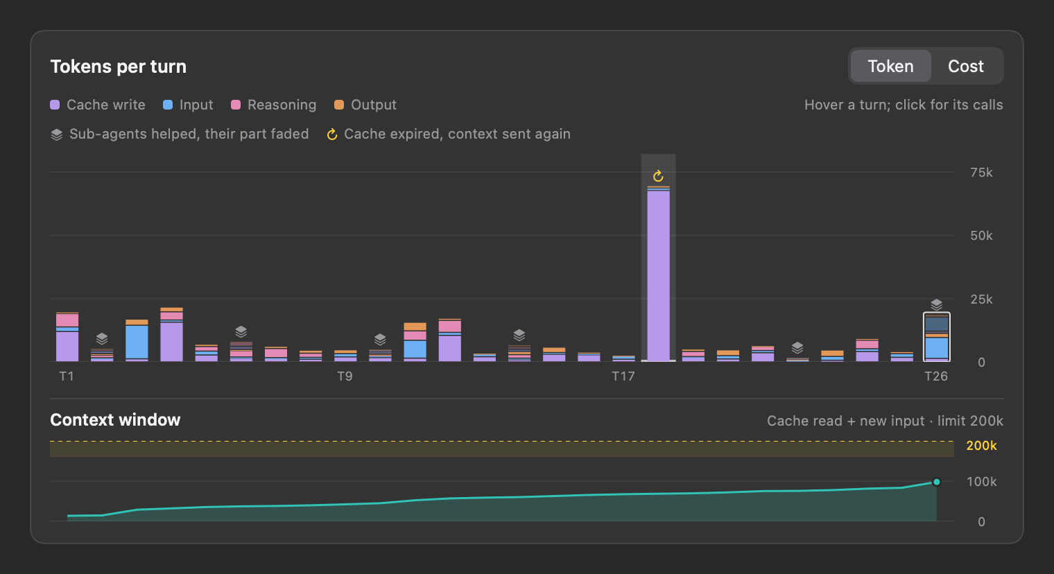Select the T9 turn bar
Screen dimensions: 1054x574
(x=345, y=356)
